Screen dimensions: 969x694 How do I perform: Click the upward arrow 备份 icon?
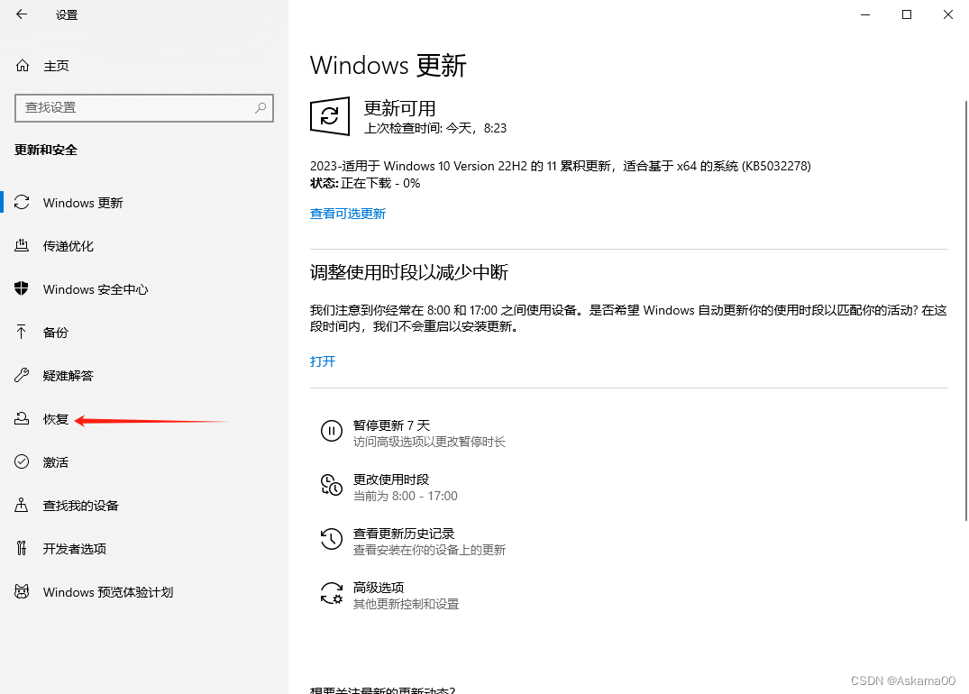pos(22,332)
